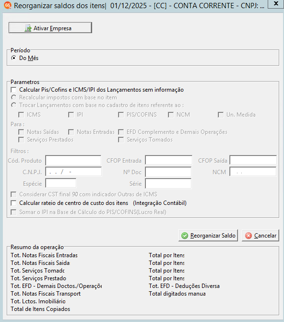Check the Serviços Tomados option
The image size is (284, 322).
121,140
